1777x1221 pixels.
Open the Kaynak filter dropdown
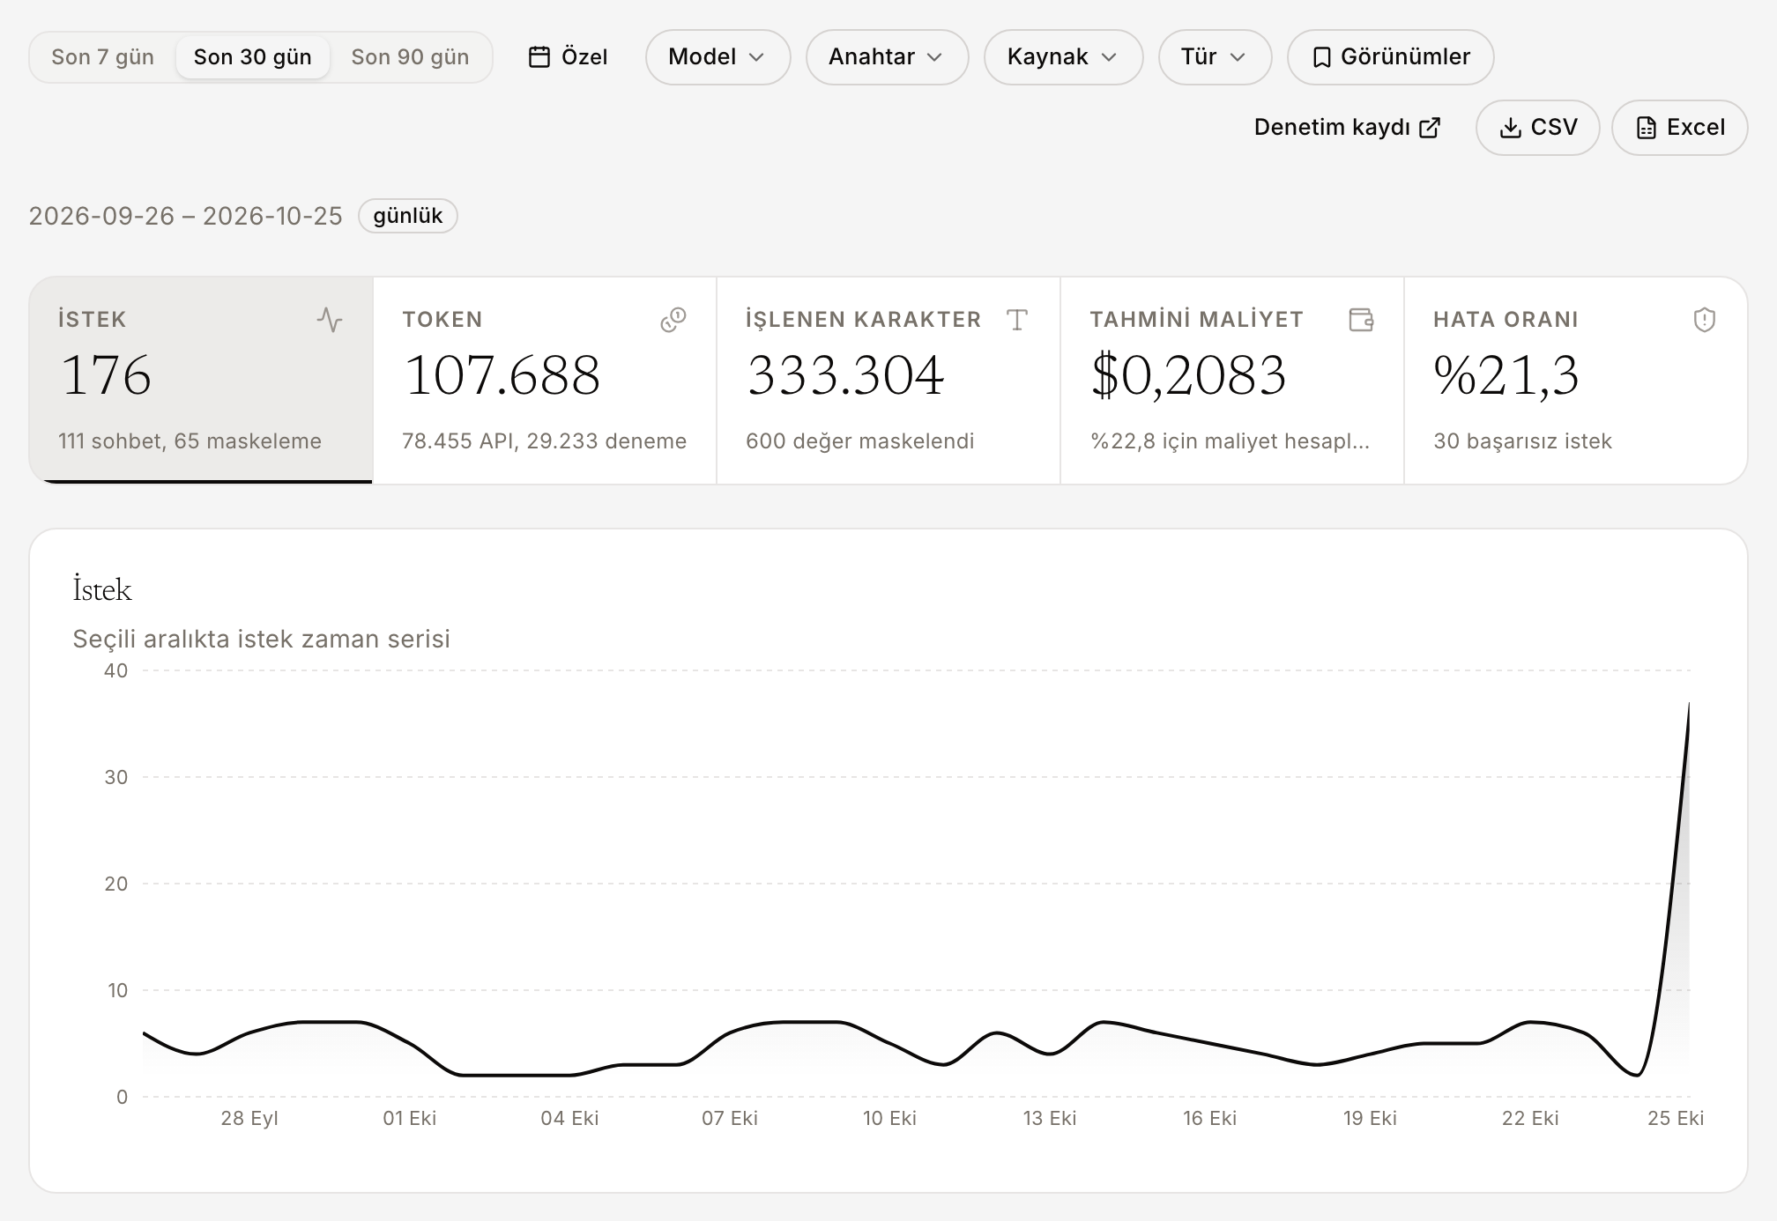click(x=1063, y=57)
